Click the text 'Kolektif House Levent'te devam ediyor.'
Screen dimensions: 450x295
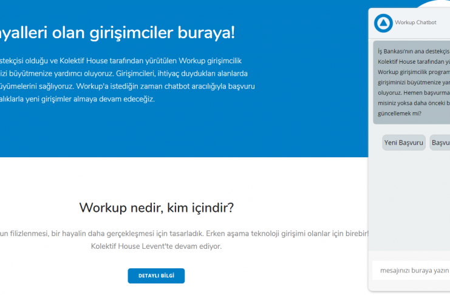point(157,246)
